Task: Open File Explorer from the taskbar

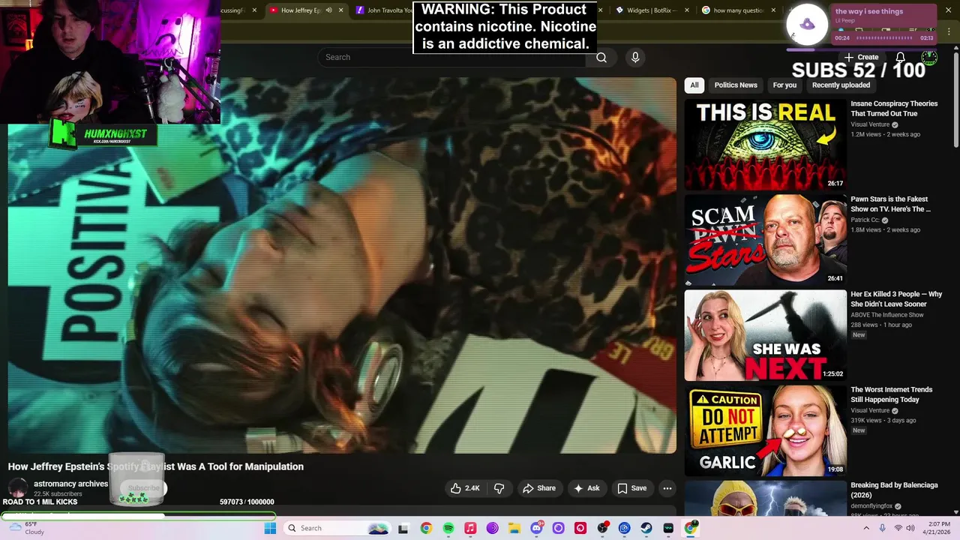Action: point(514,528)
